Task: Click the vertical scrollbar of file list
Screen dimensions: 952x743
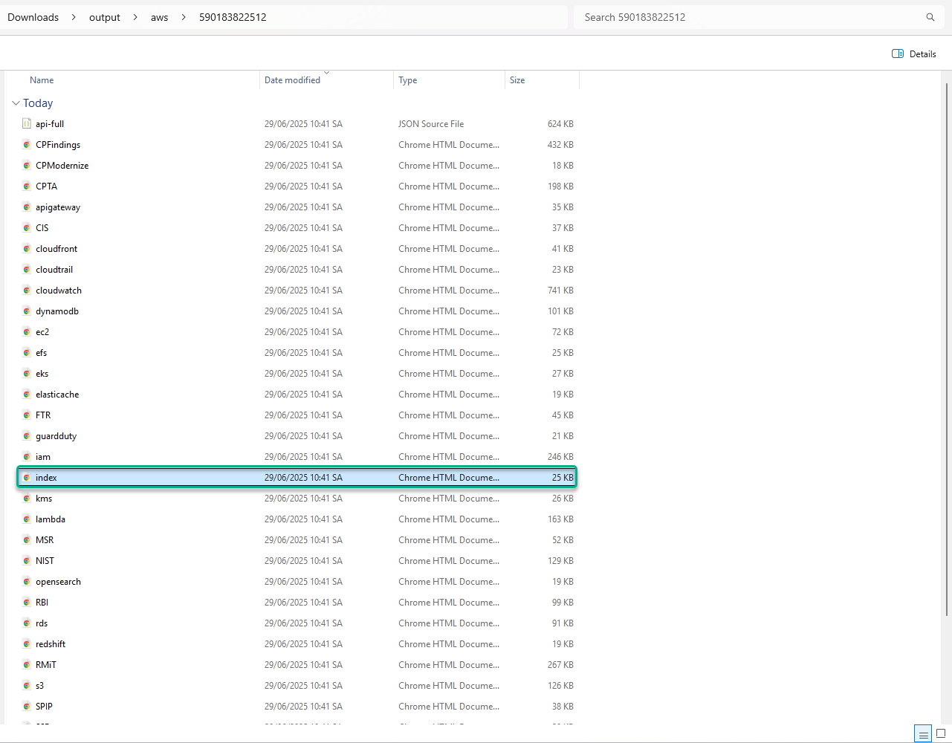Action: 946,349
